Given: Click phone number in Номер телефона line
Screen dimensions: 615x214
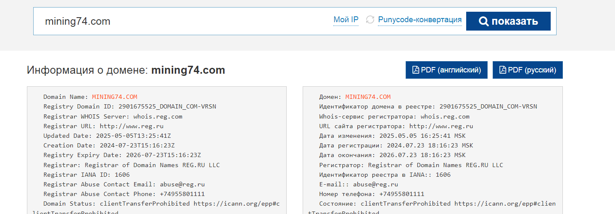Looking at the screenshot, I should click(401, 194).
